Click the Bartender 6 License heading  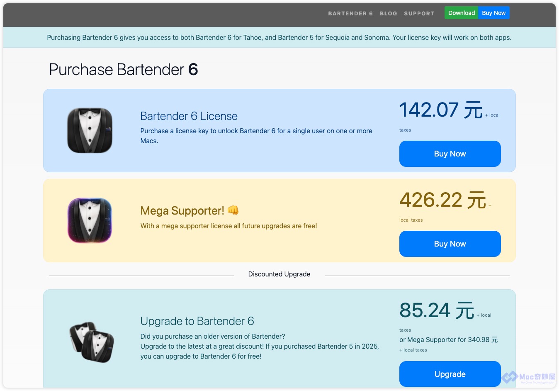(x=189, y=116)
